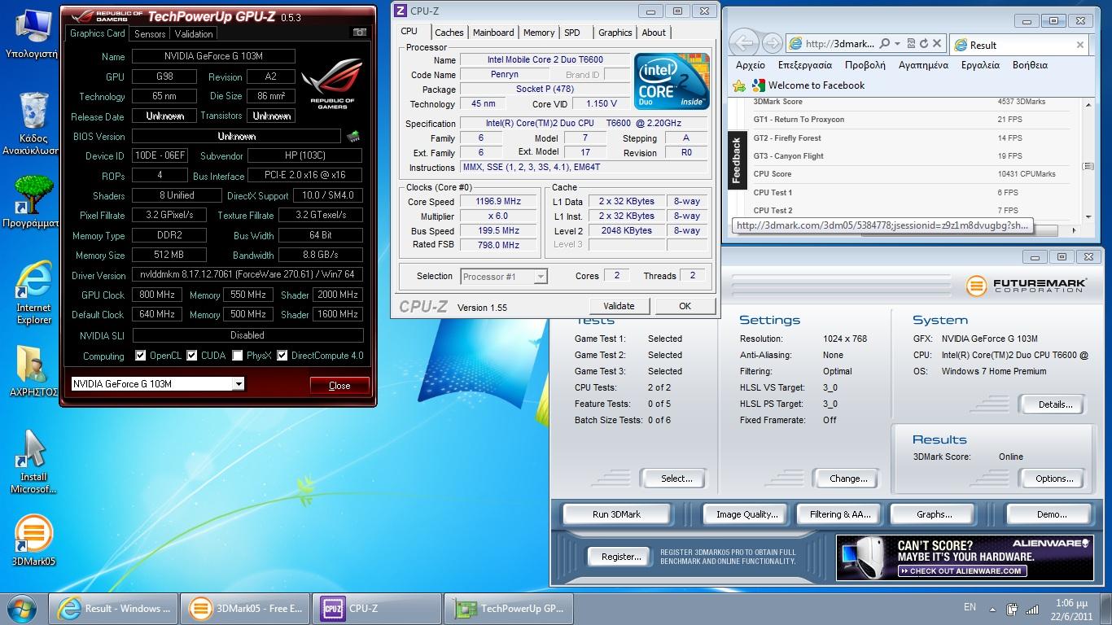Image resolution: width=1112 pixels, height=625 pixels.
Task: Open Welcome to Facebook favorites link
Action: (x=808, y=85)
